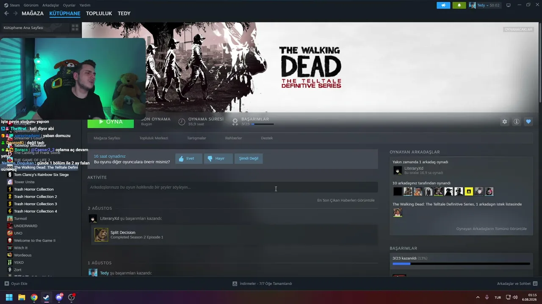This screenshot has width=542, height=304.
Task: Show hidden system tray icons chevron
Action: coord(478,297)
